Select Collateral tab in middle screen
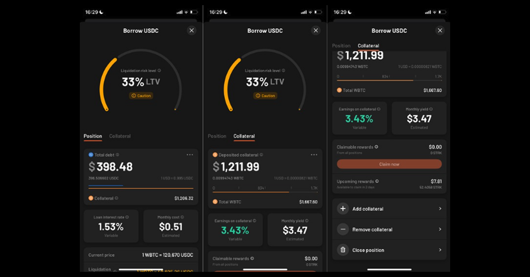Image resolution: width=530 pixels, height=277 pixels. point(244,136)
